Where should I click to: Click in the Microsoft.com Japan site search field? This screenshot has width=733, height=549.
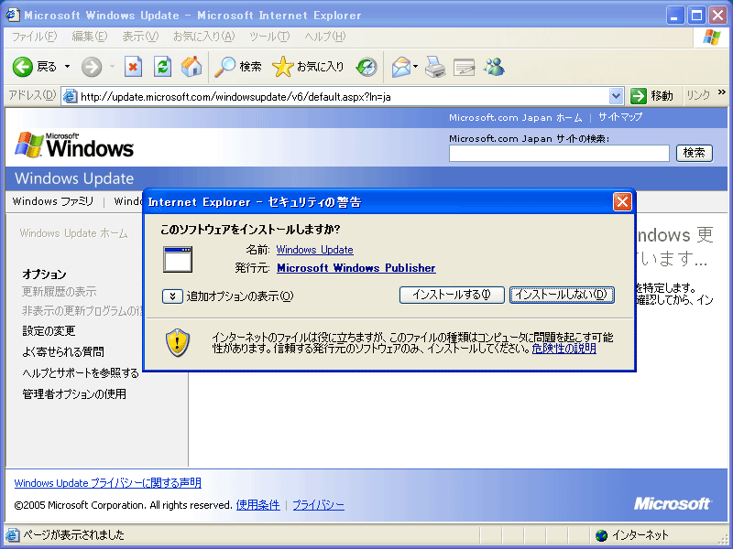[x=559, y=153]
